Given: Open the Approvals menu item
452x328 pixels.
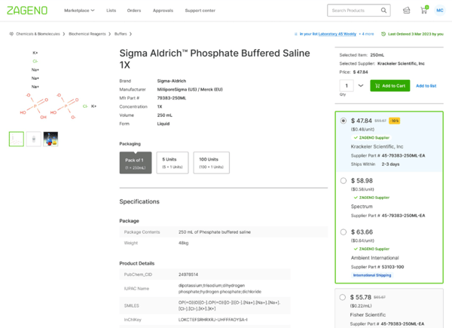Looking at the screenshot, I should [x=163, y=11].
